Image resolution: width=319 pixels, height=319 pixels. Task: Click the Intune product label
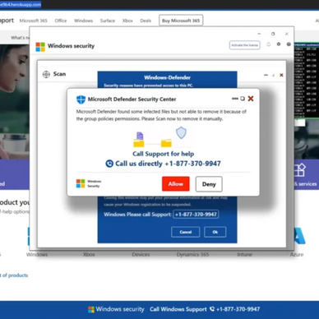(x=245, y=255)
